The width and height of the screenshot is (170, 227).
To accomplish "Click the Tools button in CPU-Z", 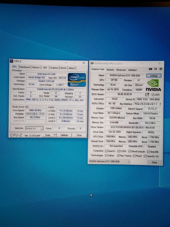I will point(48,135).
